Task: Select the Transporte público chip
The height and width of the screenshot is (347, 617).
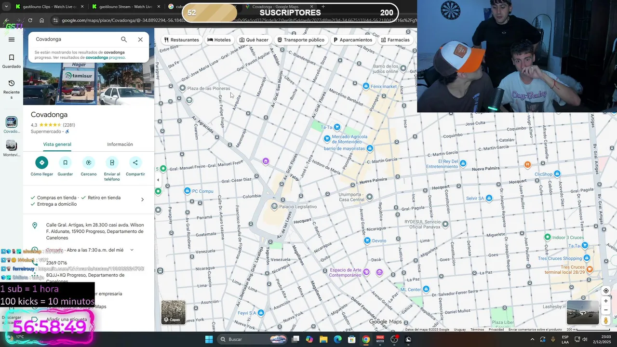Action: [x=300, y=40]
